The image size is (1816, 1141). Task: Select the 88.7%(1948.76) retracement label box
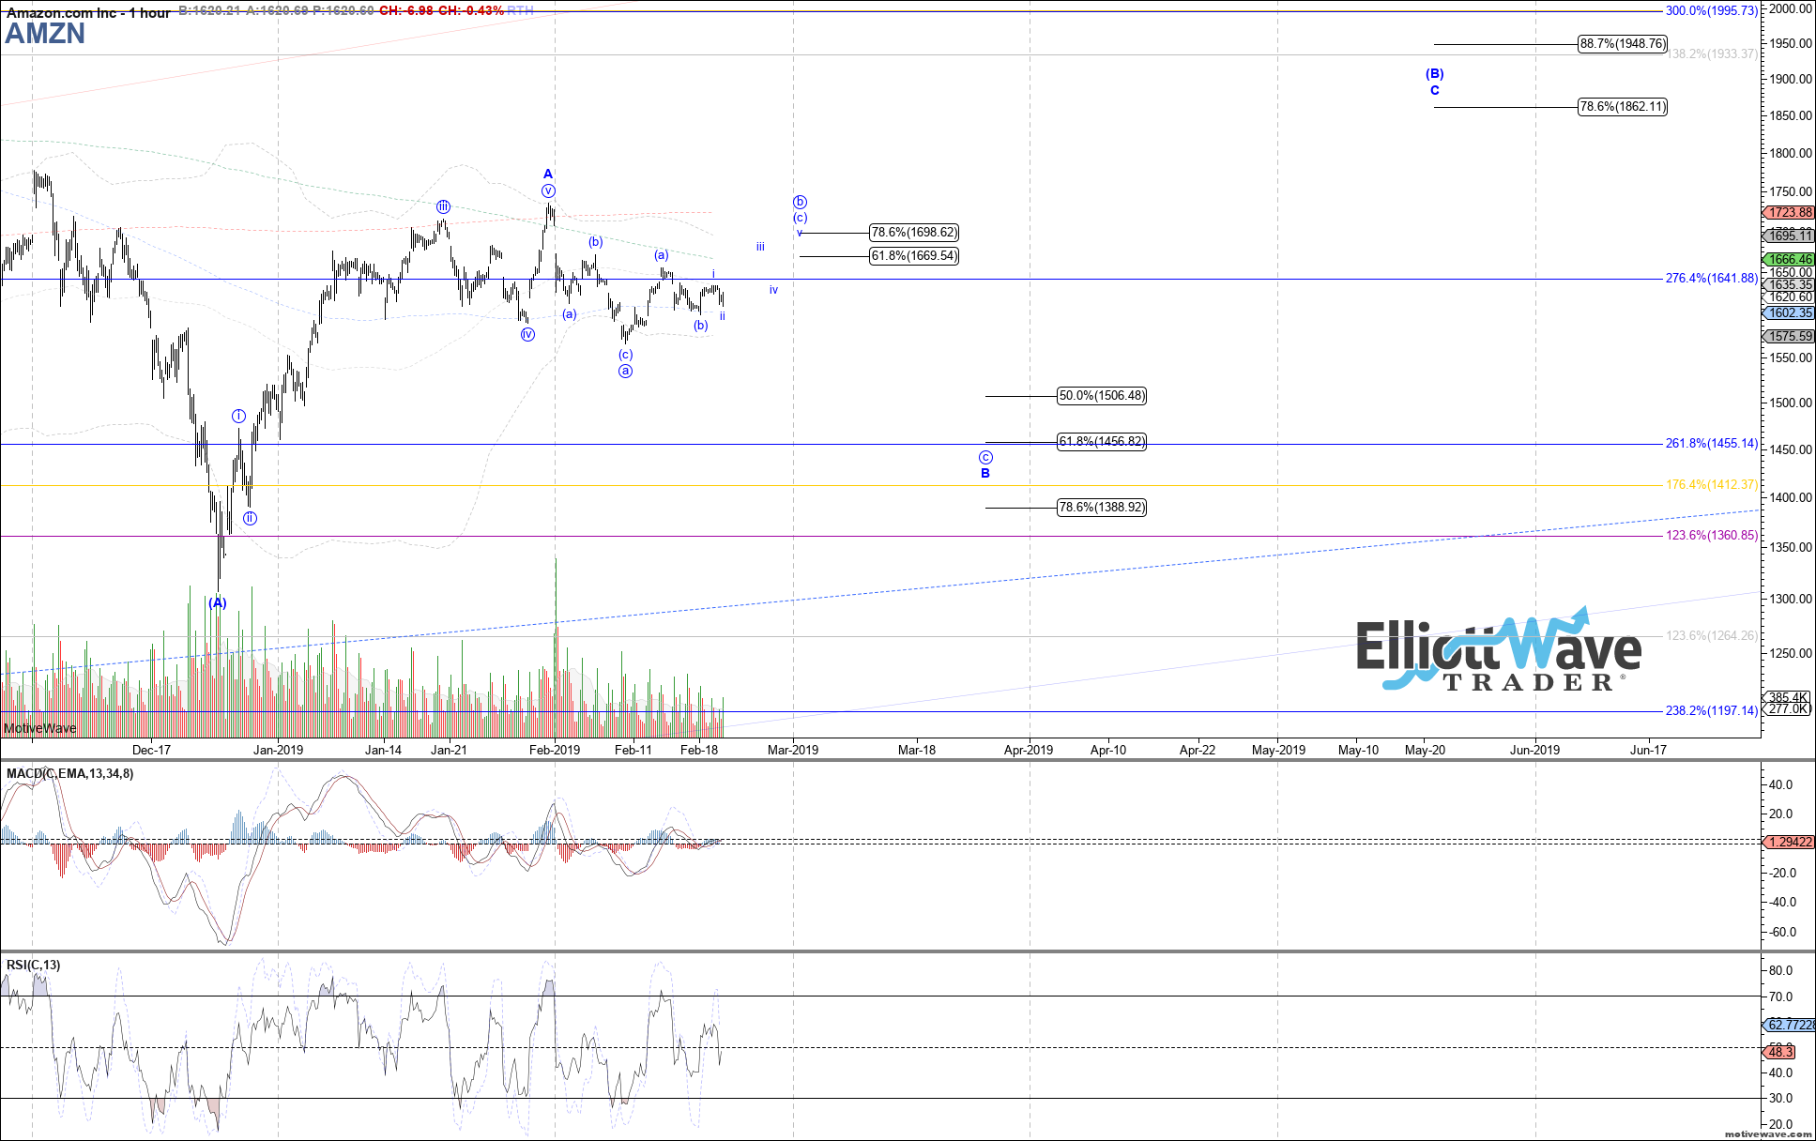click(1623, 44)
